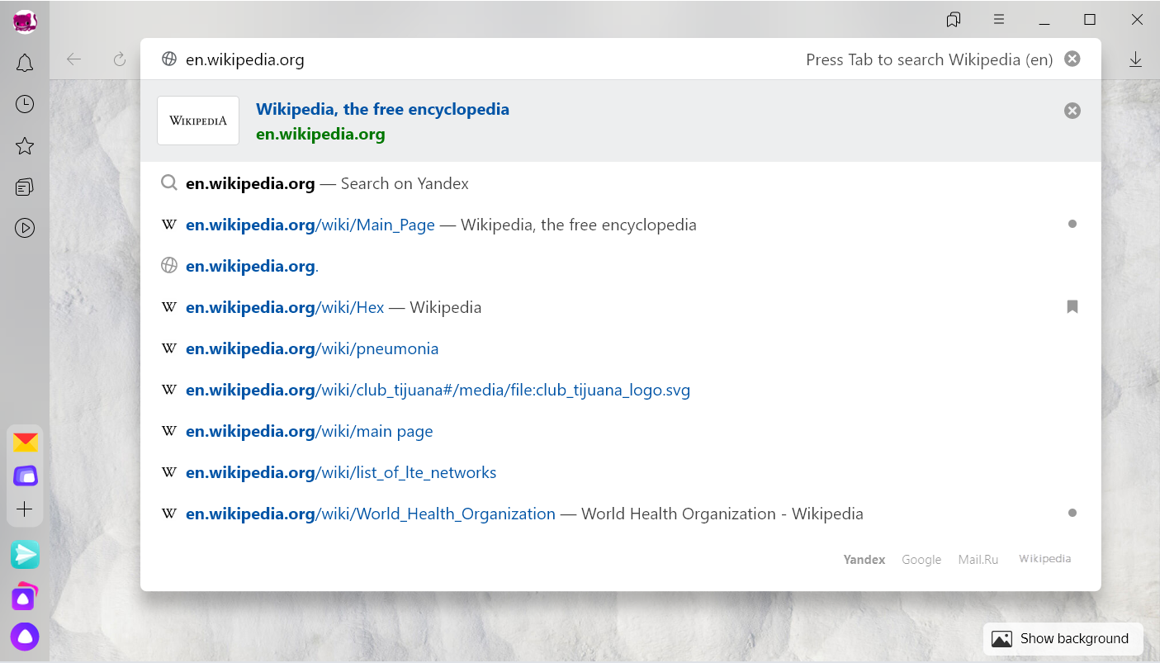Viewport: 1160px width, 663px height.
Task: Select the 'en.wikipedia.org.' globe suggestion
Action: tap(620, 266)
